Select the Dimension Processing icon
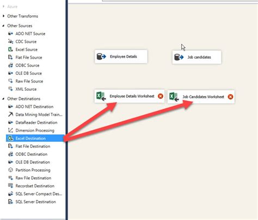 10,130
